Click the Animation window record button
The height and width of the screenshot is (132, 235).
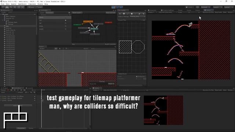pyautogui.click(x=8, y=90)
